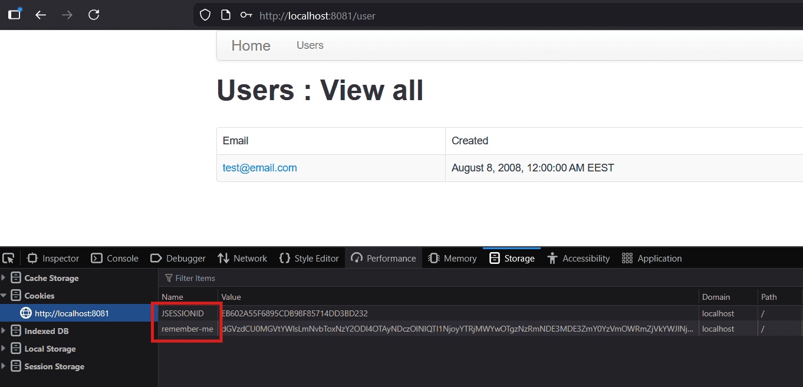Click the key icon in address bar
The image size is (803, 387).
pos(246,15)
